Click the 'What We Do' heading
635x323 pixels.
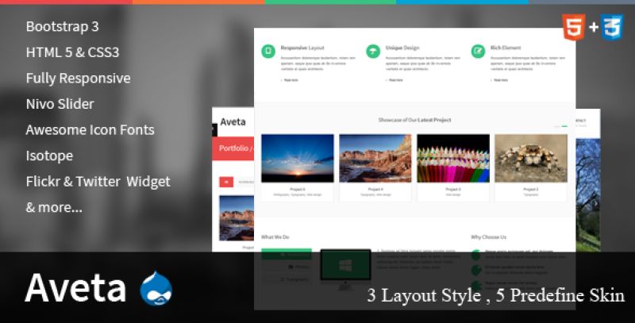click(x=275, y=236)
